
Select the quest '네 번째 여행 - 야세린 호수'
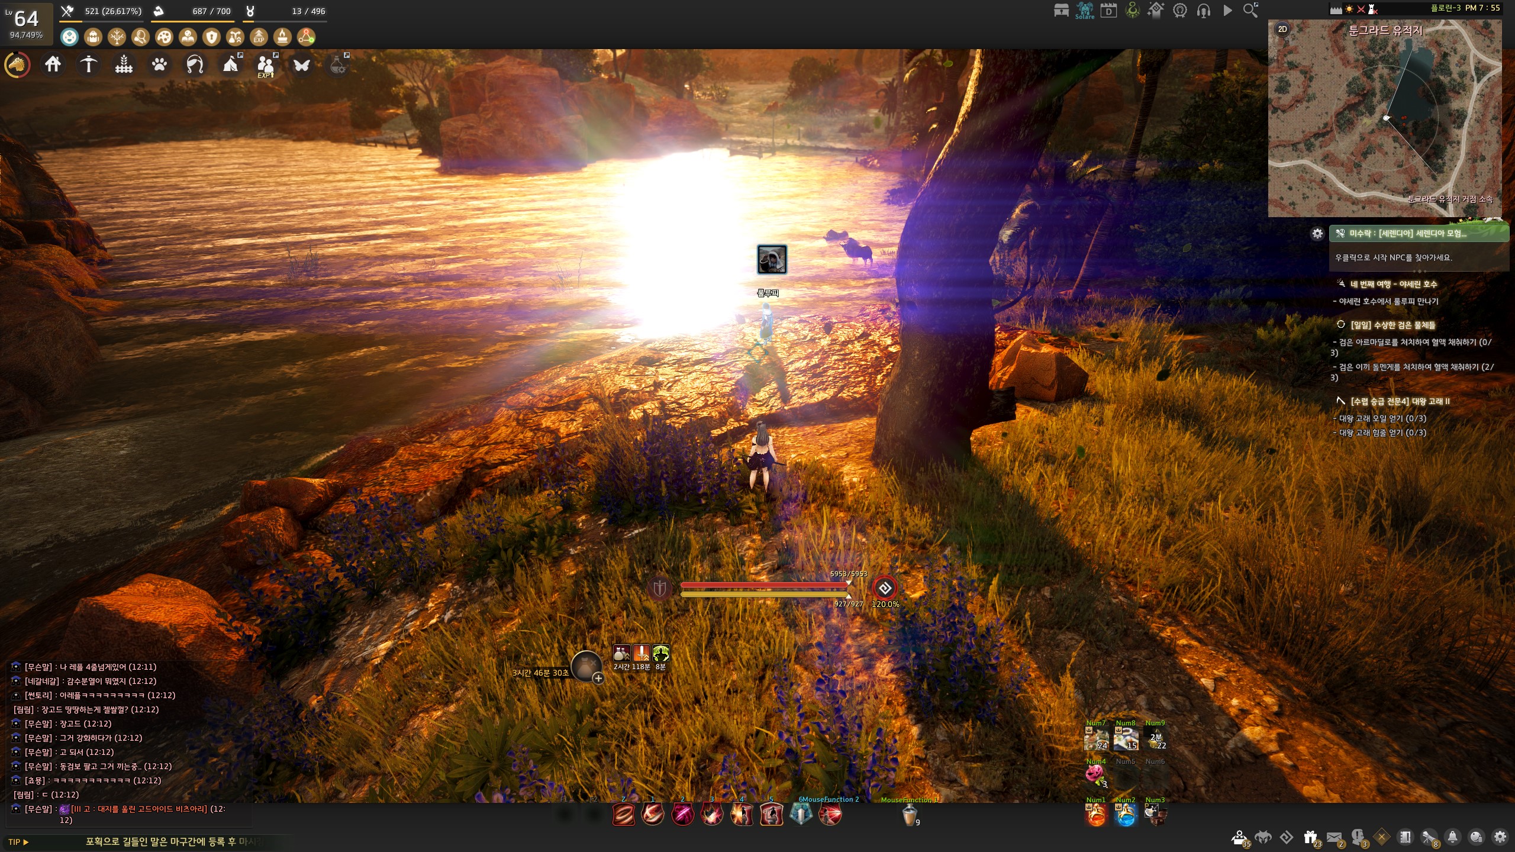(1393, 284)
